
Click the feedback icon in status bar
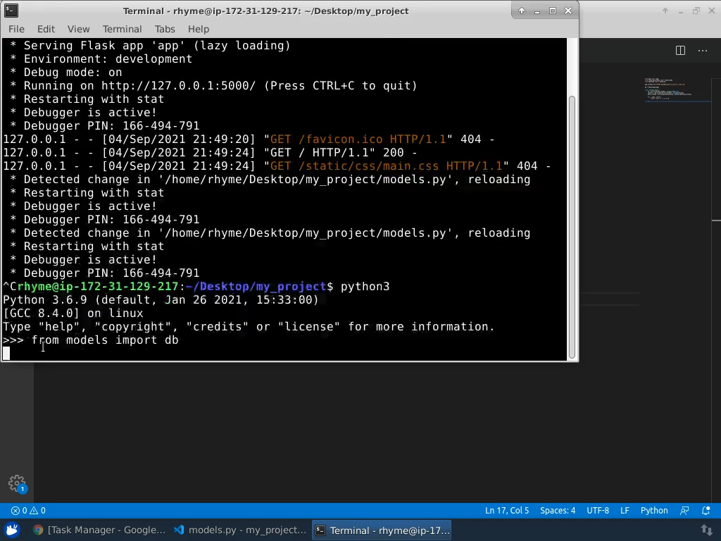(684, 511)
